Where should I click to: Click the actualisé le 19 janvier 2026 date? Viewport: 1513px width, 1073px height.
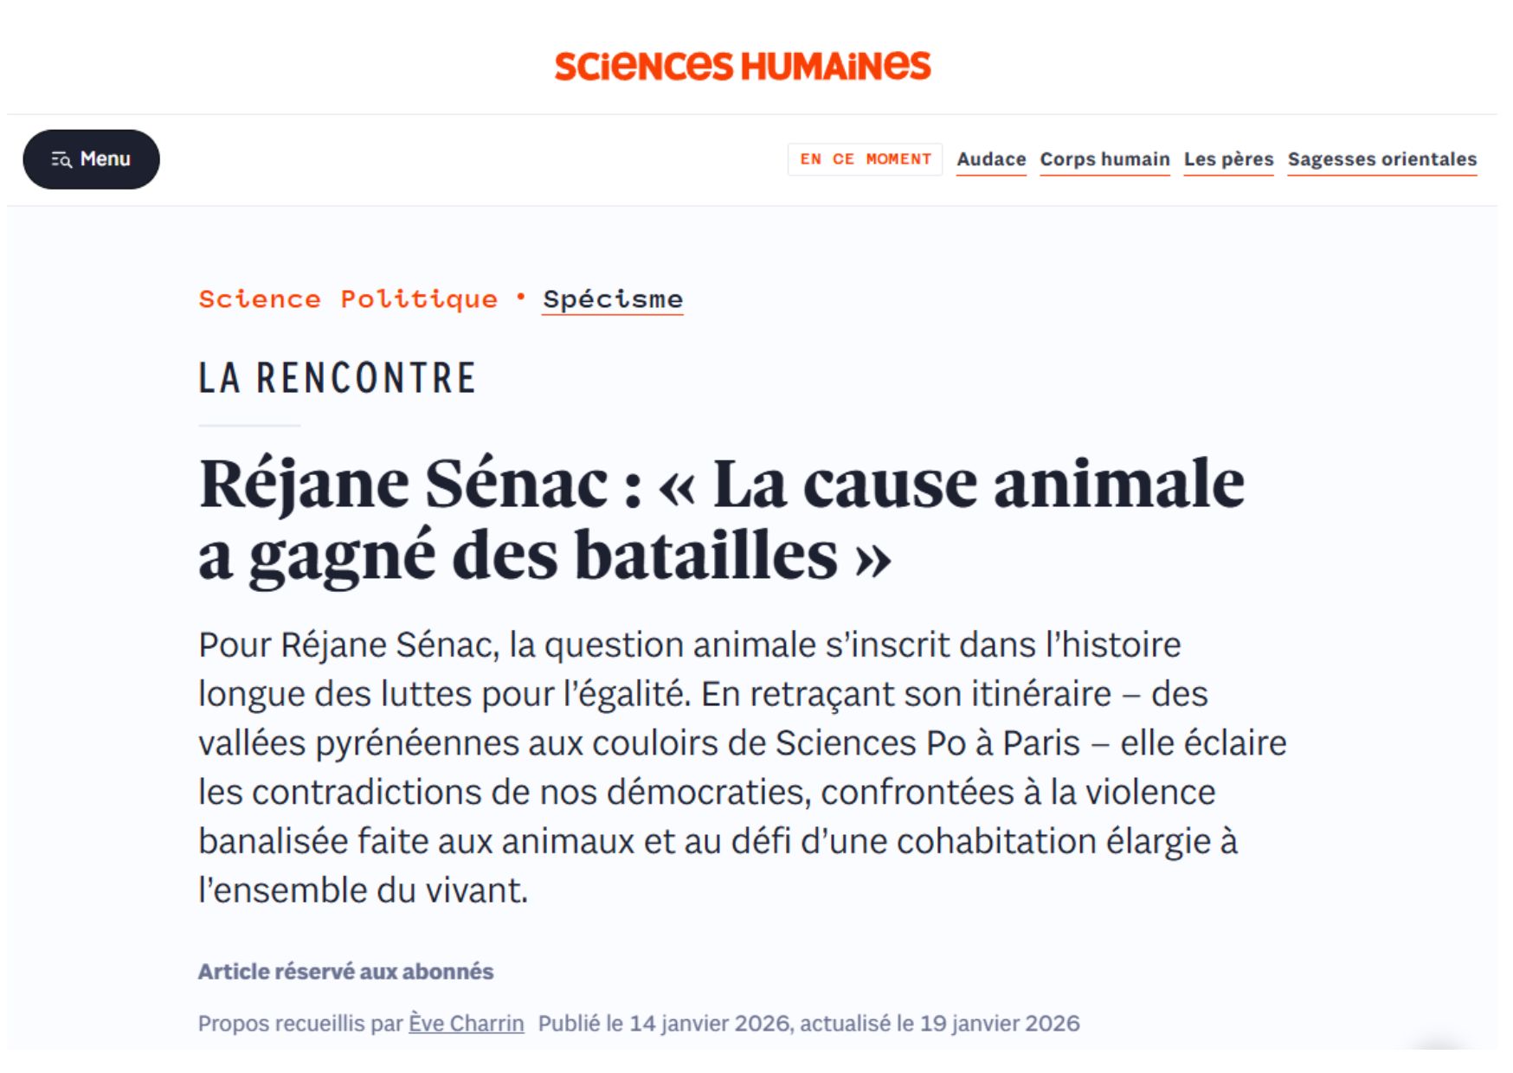pyautogui.click(x=940, y=1024)
